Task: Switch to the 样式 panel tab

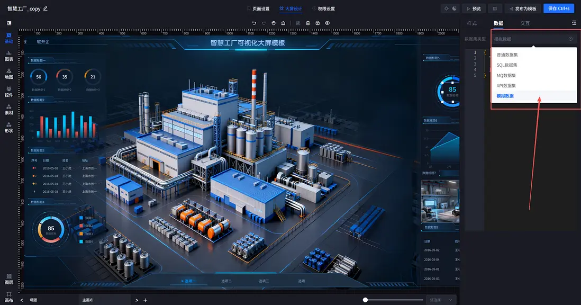Action: click(x=471, y=23)
